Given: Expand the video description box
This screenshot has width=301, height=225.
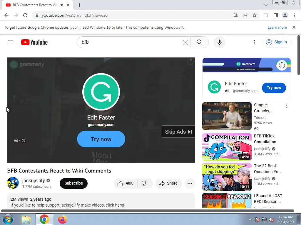Looking at the screenshot, I should coord(101,201).
